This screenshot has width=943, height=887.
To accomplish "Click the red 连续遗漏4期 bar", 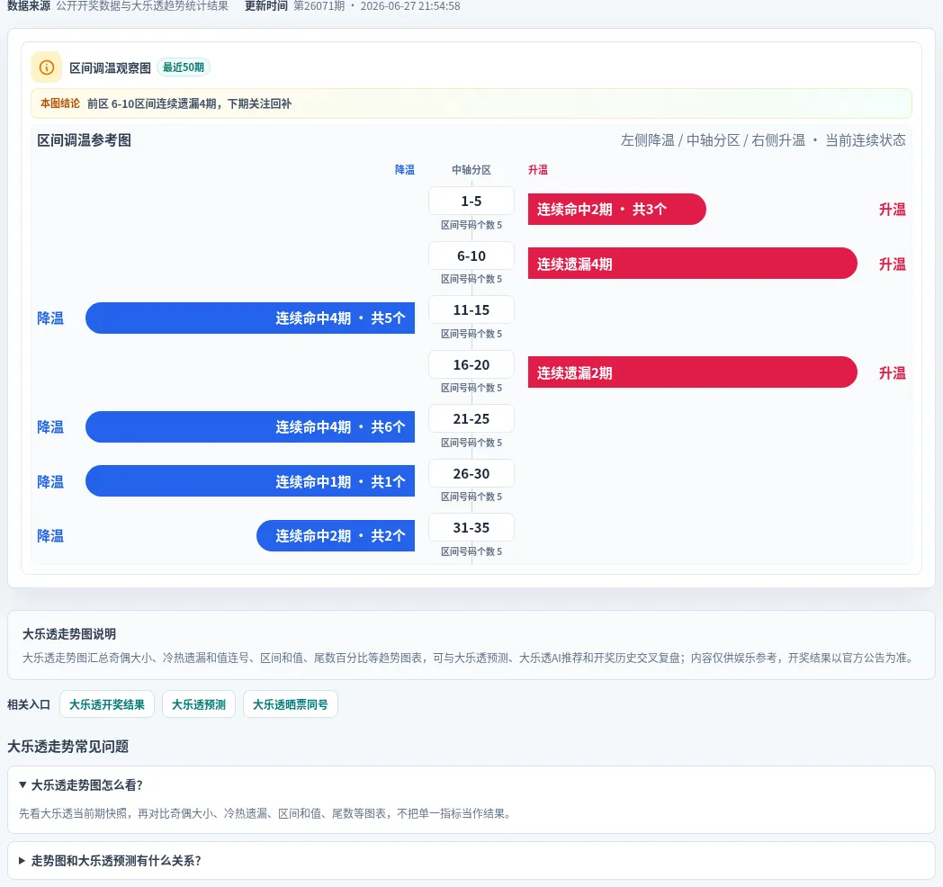I will point(692,264).
